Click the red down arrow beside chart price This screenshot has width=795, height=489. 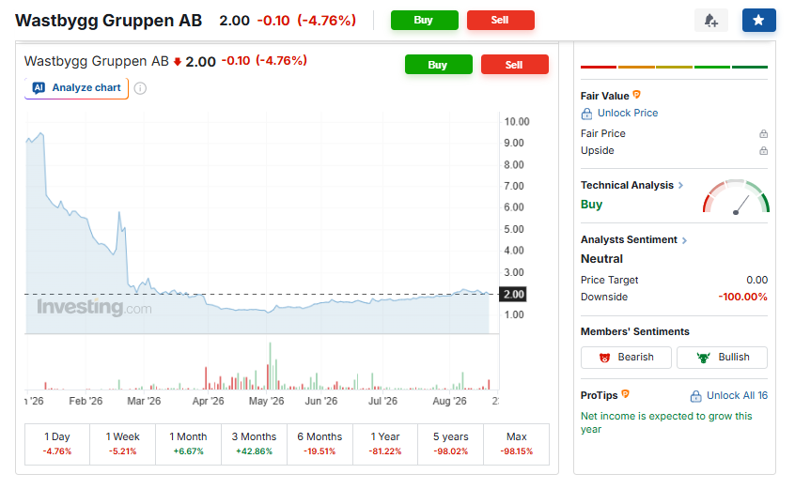[x=177, y=62]
